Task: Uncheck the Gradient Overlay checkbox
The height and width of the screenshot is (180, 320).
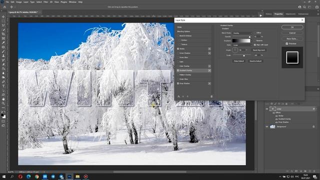Action: pos(178,70)
